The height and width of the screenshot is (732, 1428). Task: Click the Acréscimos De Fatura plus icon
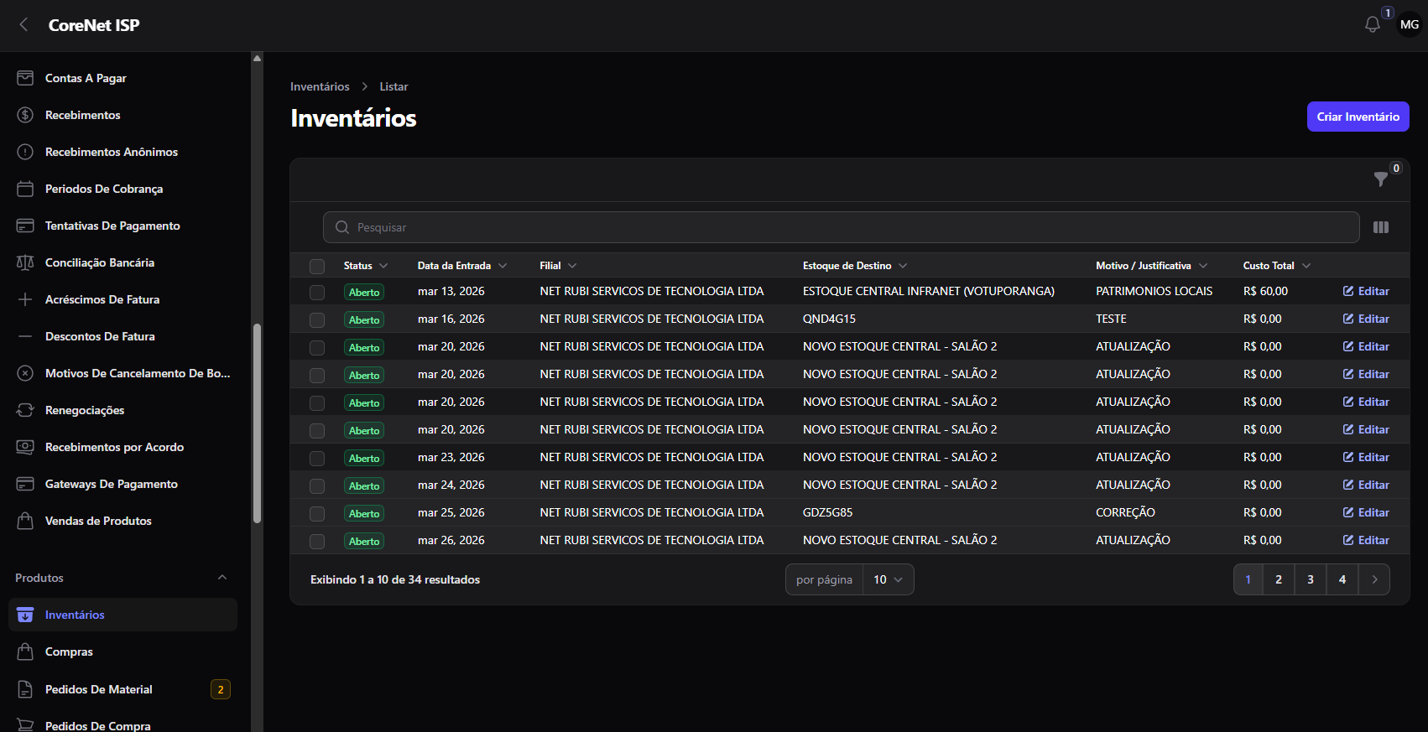click(x=25, y=299)
